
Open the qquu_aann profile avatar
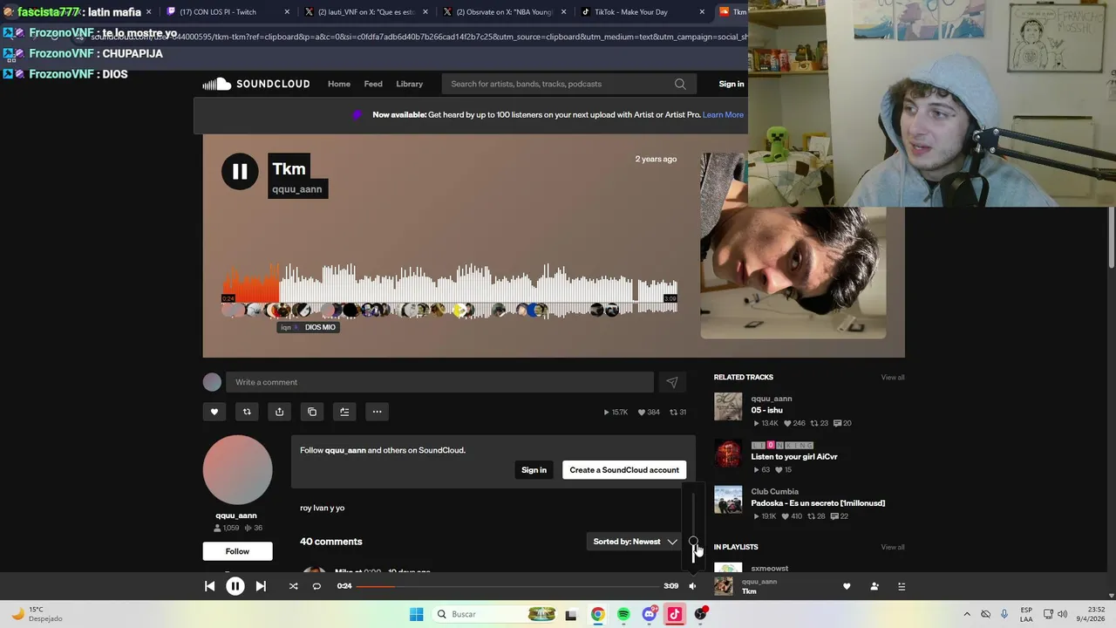pyautogui.click(x=237, y=470)
